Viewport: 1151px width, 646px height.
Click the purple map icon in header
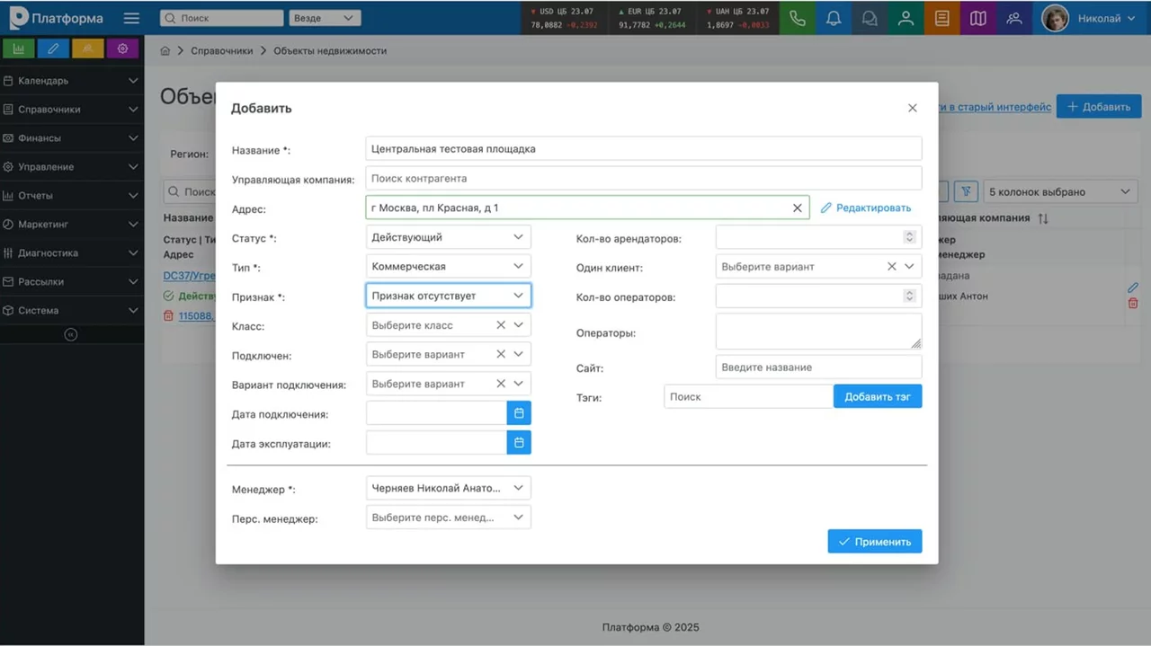(x=977, y=18)
